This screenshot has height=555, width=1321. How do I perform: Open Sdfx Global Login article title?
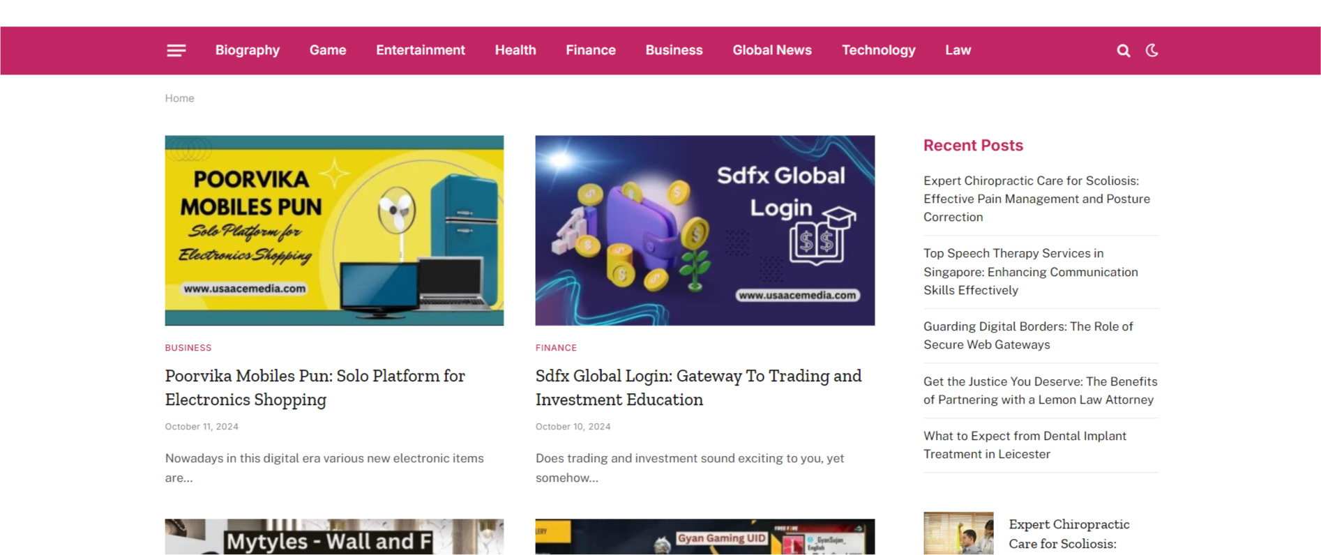(699, 388)
